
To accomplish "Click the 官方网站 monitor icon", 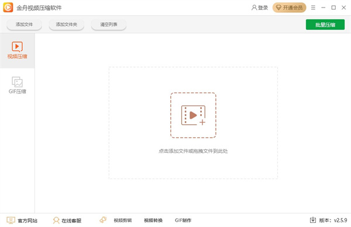I will [x=11, y=221].
